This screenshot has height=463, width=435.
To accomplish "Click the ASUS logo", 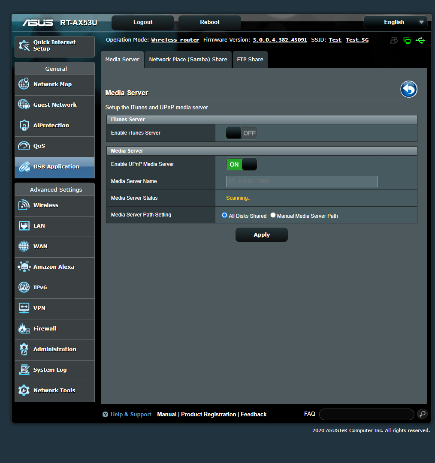I will coord(38,22).
